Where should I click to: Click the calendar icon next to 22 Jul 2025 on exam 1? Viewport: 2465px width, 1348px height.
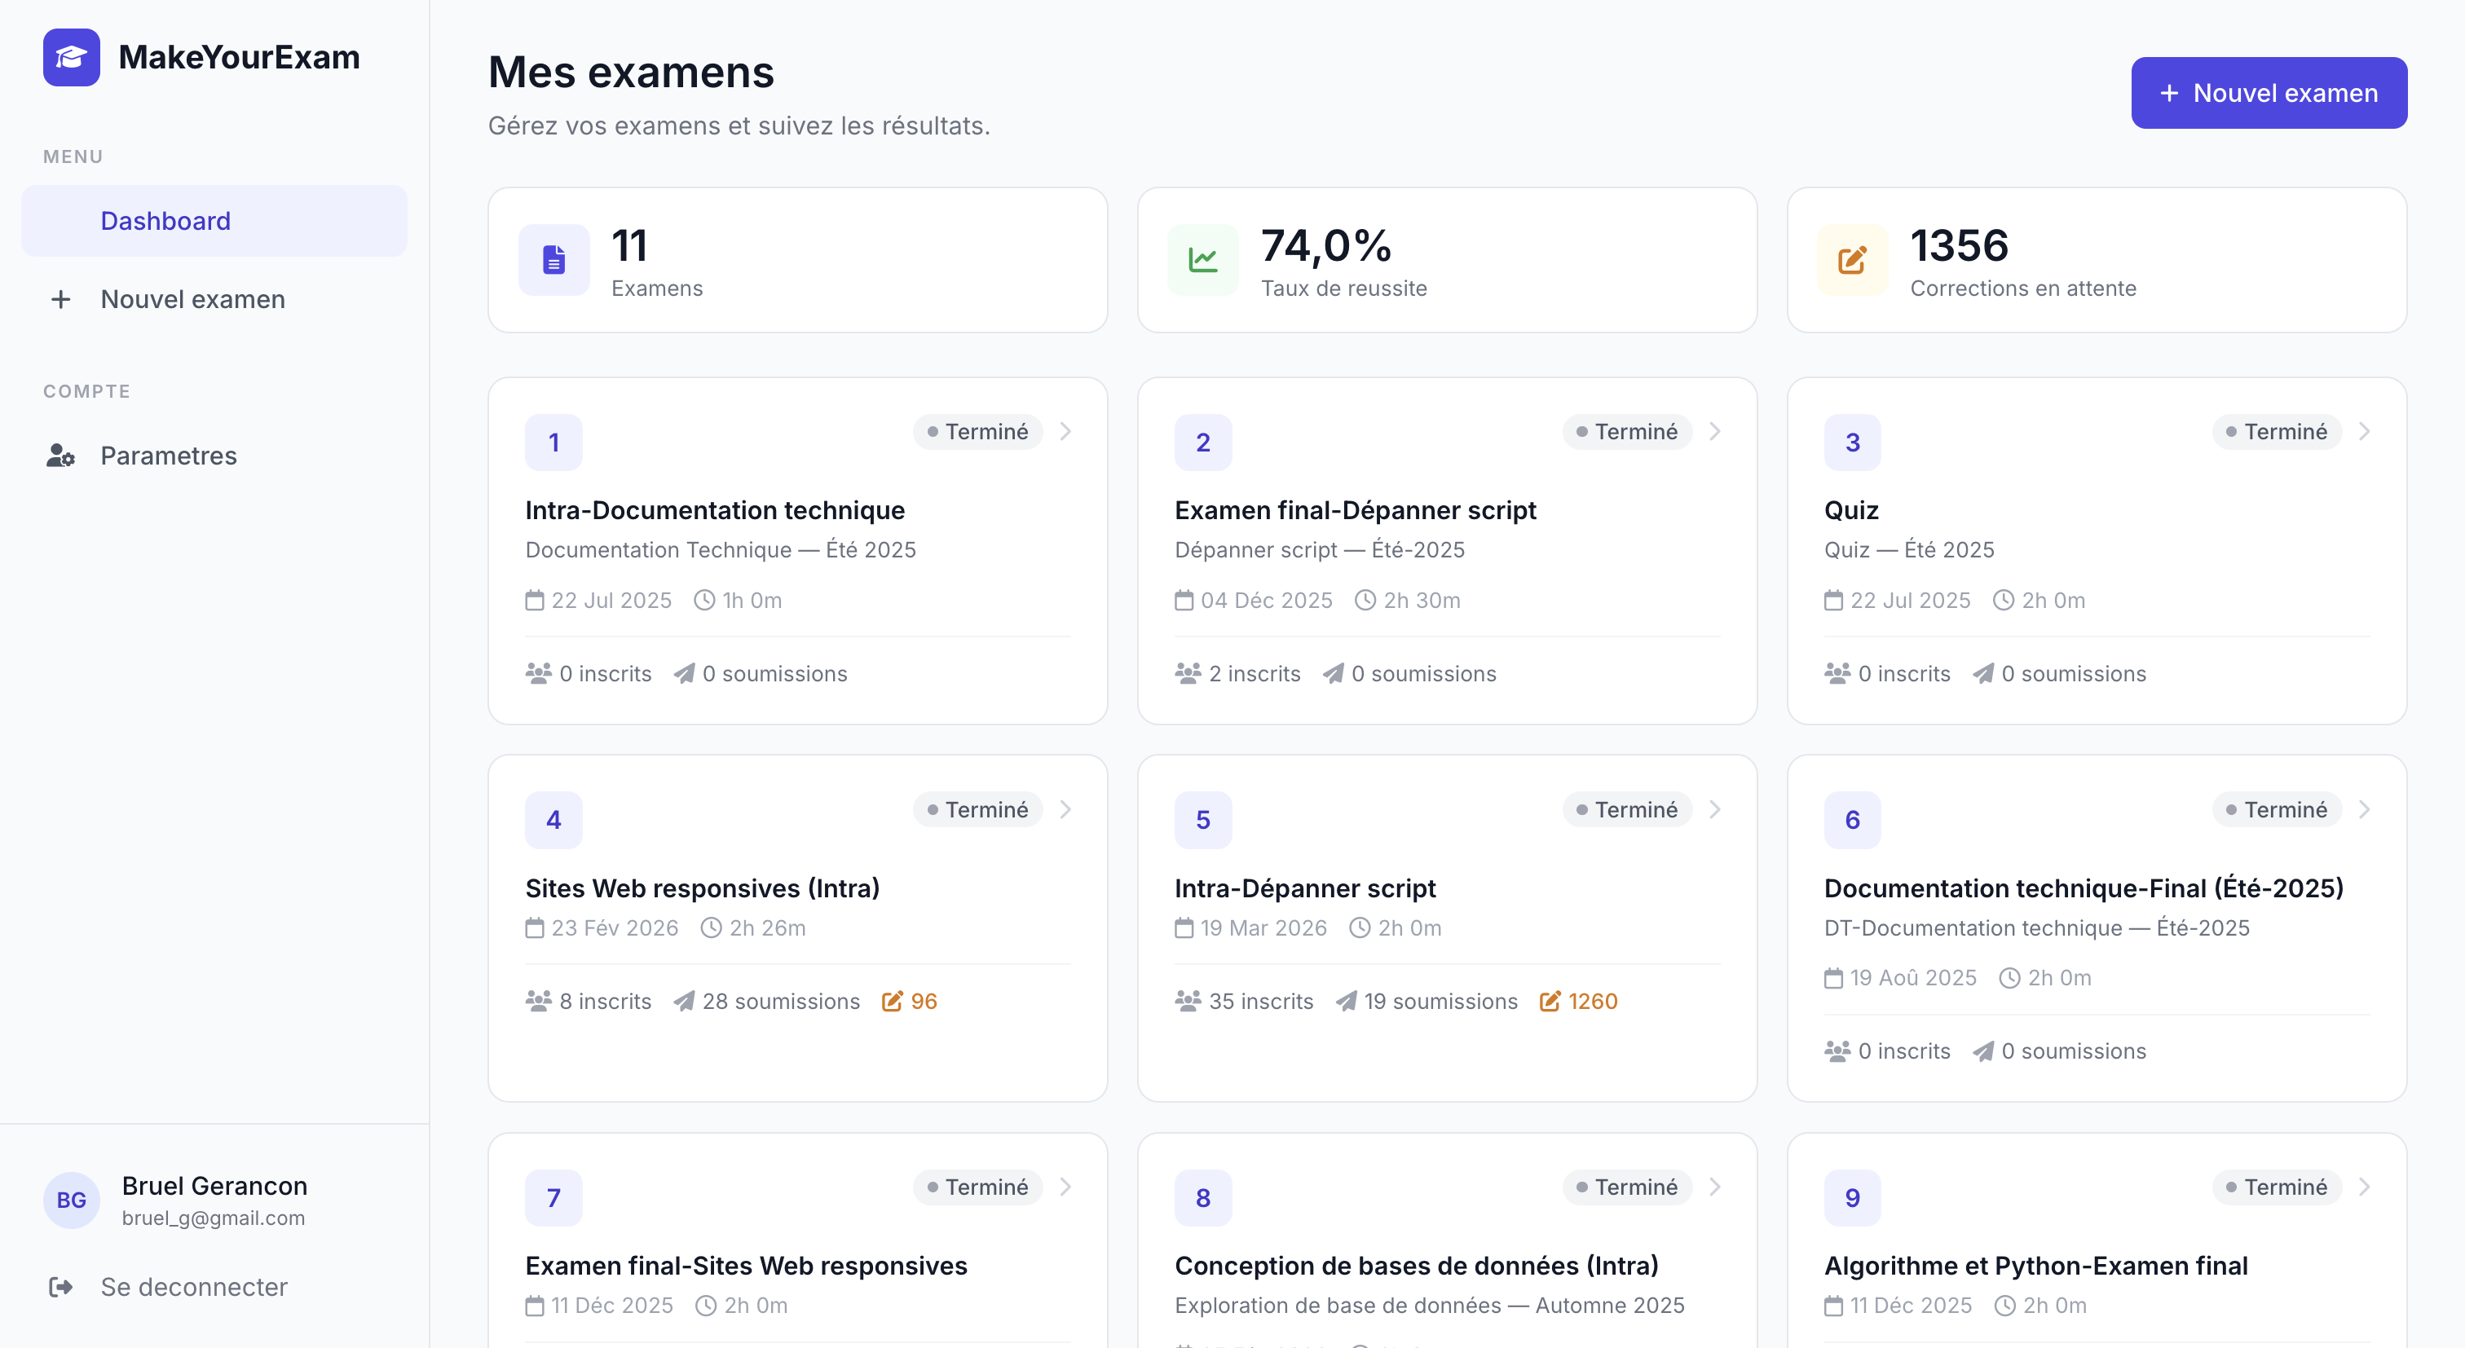[x=535, y=600]
